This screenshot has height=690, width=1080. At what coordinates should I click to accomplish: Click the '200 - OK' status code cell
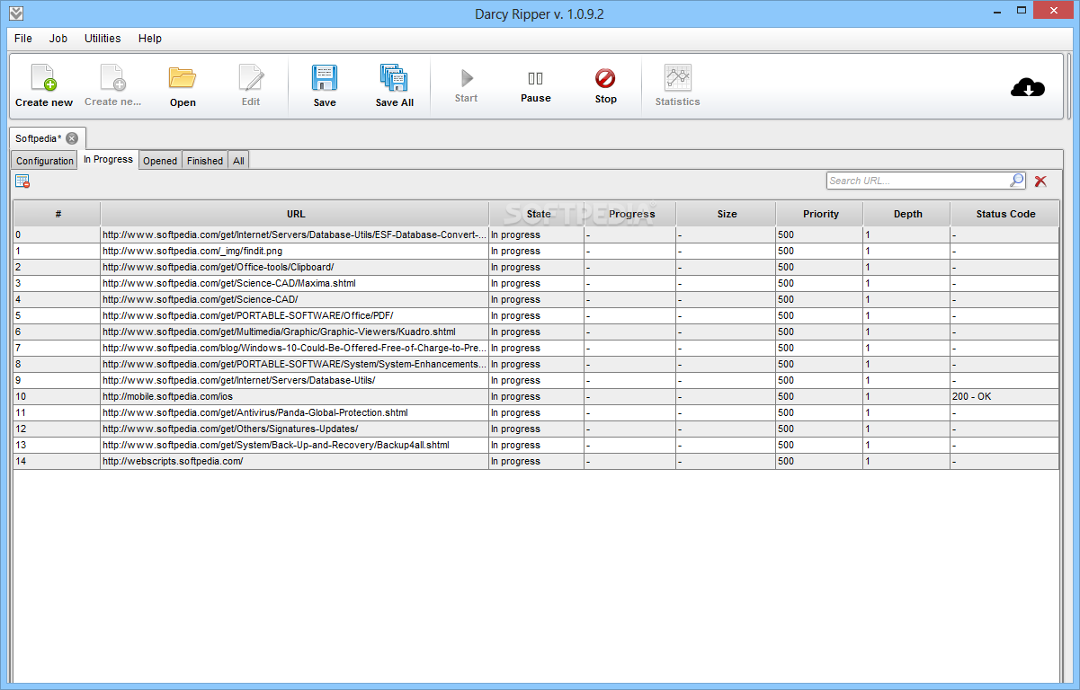pos(1004,396)
